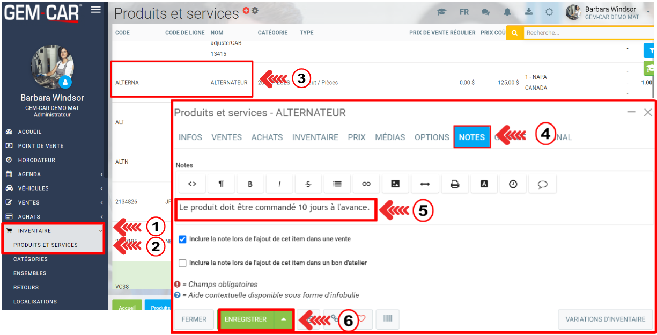Click the barcode icon in the footer
The image size is (657, 335).
[x=387, y=319]
